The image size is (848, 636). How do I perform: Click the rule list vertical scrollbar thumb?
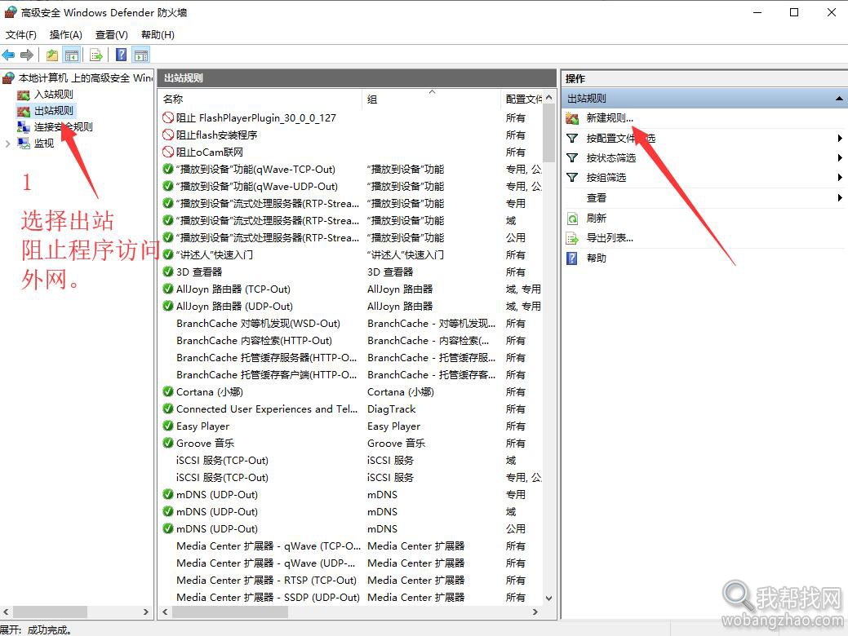coord(549,133)
